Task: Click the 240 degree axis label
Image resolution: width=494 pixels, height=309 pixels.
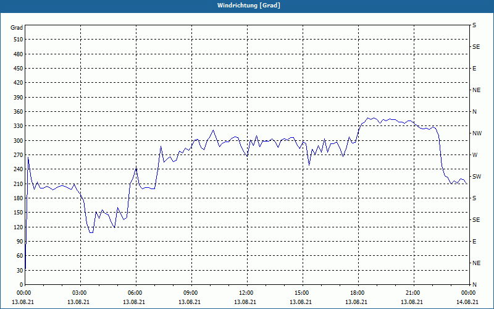Action: (19, 169)
